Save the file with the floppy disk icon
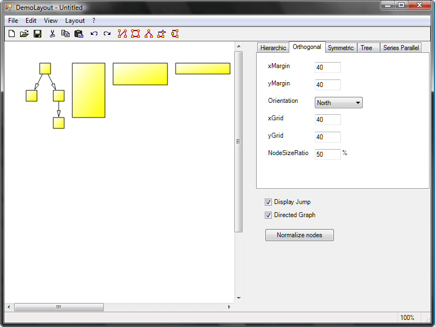Image resolution: width=435 pixels, height=327 pixels. pyautogui.click(x=38, y=34)
